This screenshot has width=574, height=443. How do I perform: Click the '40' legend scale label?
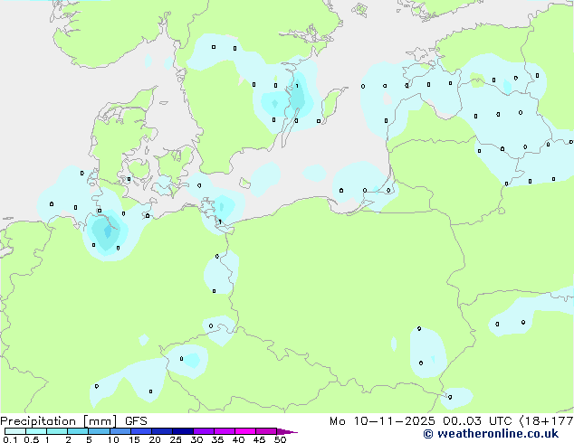[x=238, y=439]
